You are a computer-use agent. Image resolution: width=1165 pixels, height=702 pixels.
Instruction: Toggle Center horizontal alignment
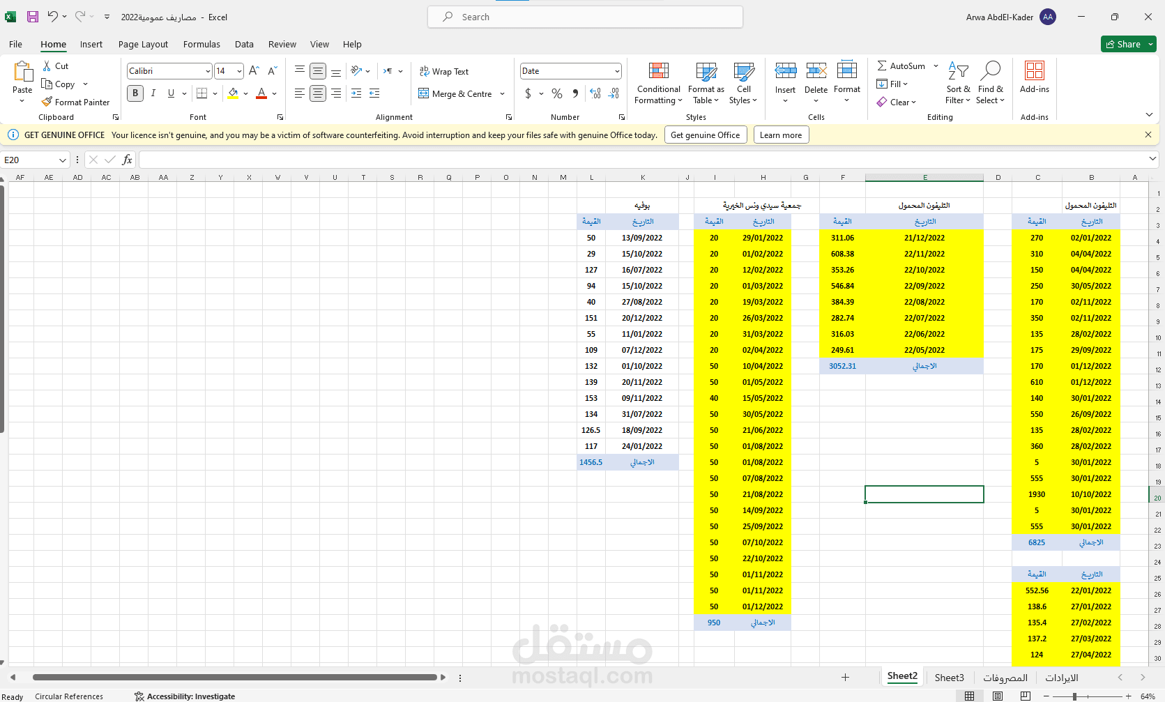[318, 93]
